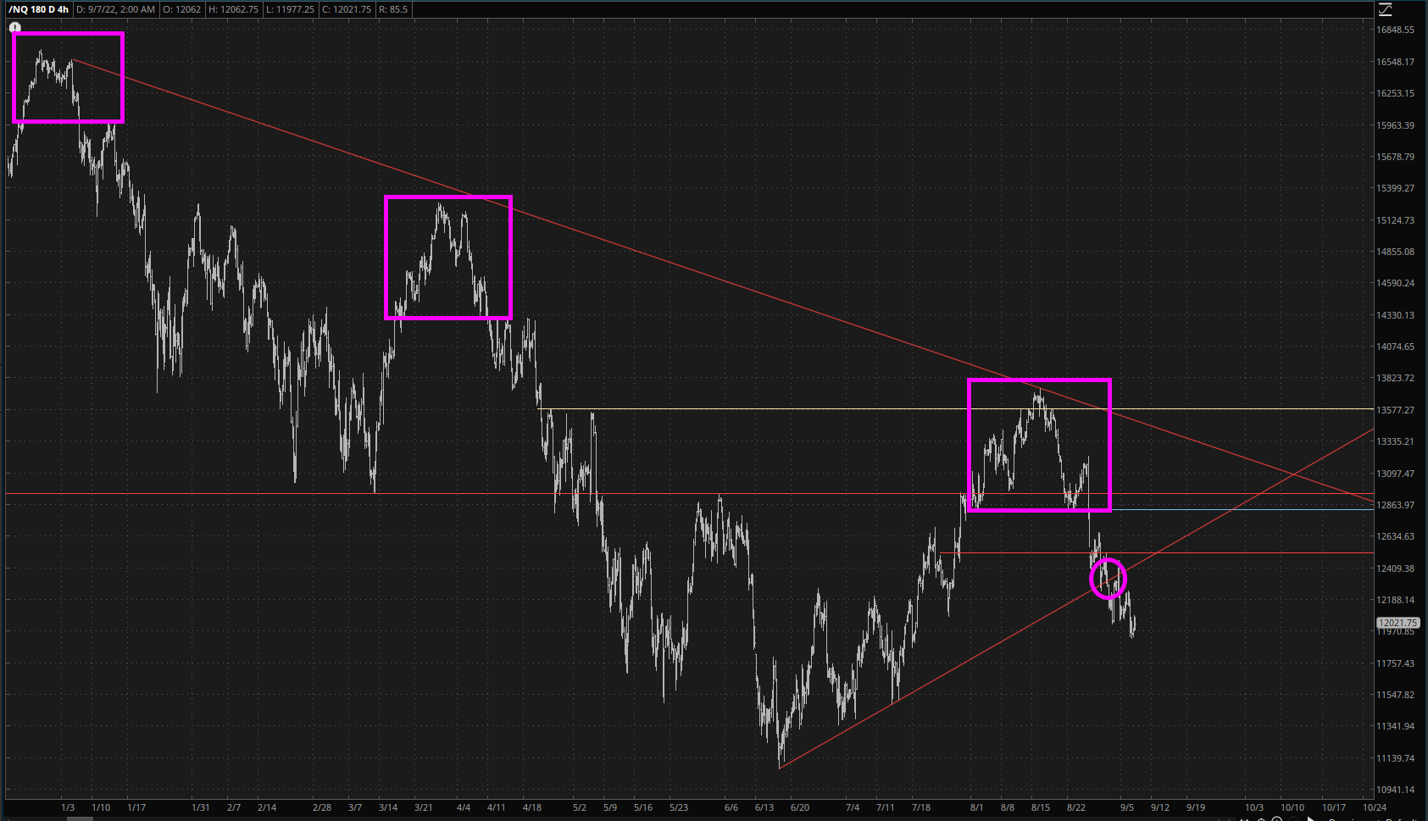Click the 9/19 date on time axis

1196,807
